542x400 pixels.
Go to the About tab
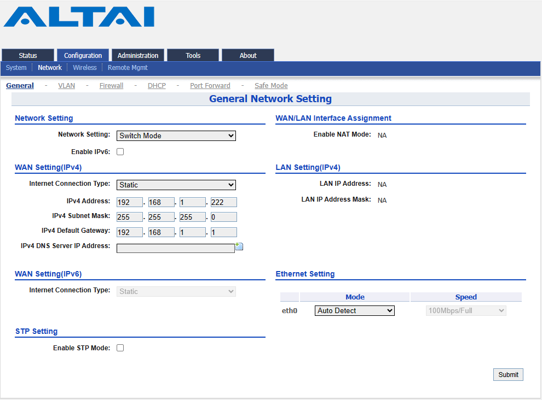[248, 55]
